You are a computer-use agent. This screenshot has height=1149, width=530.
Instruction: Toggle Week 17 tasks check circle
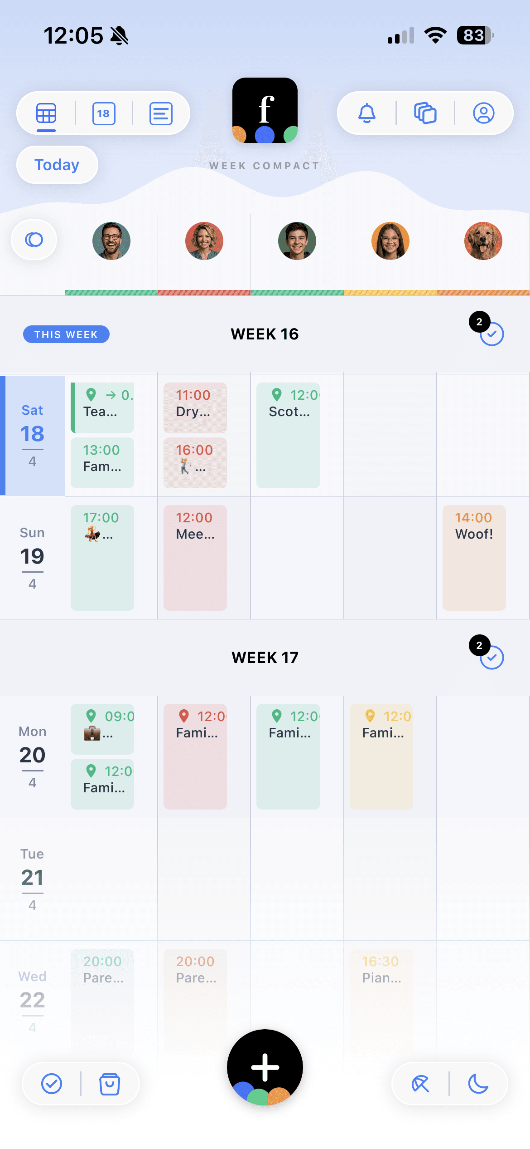click(492, 658)
